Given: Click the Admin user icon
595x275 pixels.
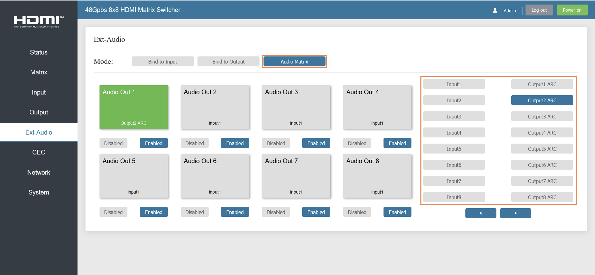Looking at the screenshot, I should click(x=495, y=10).
